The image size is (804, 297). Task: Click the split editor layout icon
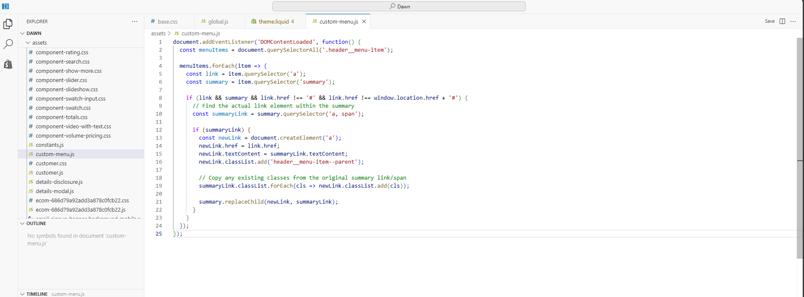click(782, 21)
